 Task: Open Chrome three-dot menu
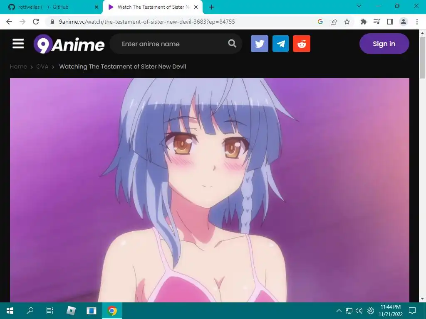[x=417, y=22]
